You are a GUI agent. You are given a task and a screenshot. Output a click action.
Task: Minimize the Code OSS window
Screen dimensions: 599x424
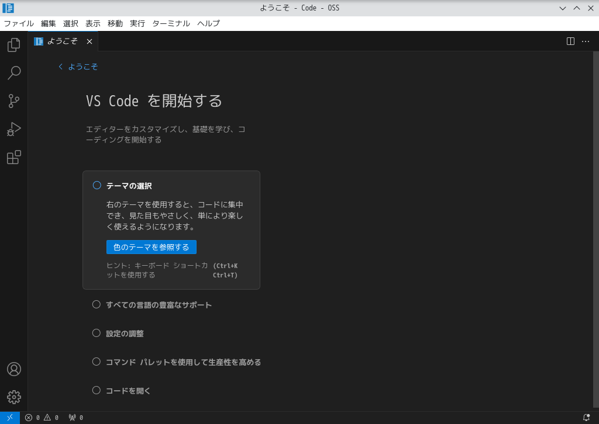[x=562, y=8]
